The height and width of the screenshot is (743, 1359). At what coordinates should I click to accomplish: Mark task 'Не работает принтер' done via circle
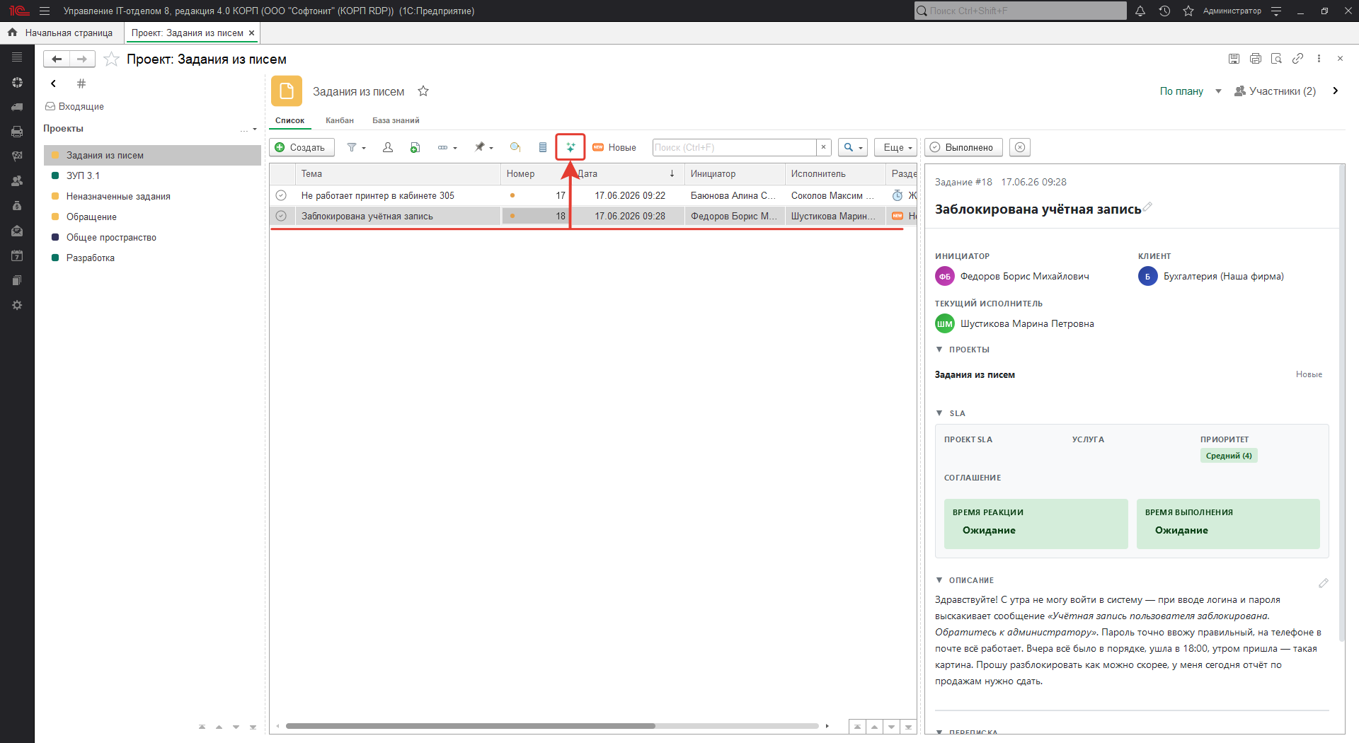281,195
